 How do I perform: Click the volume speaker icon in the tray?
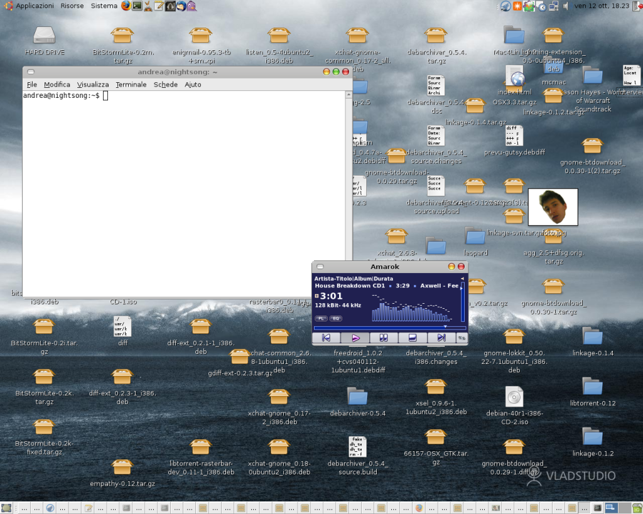coord(566,6)
